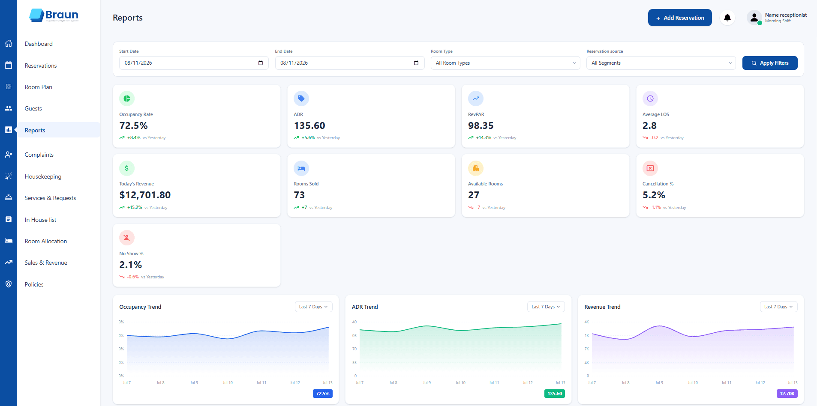This screenshot has width=817, height=406.
Task: Click the Reports bar chart sidebar icon
Action: [x=9, y=130]
